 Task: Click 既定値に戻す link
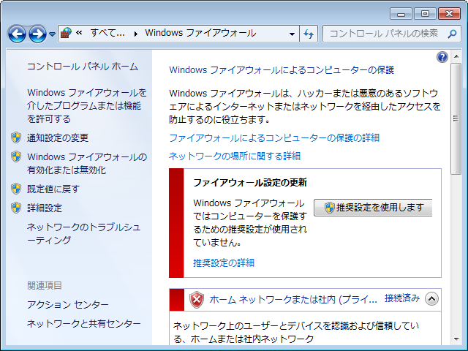click(53, 189)
